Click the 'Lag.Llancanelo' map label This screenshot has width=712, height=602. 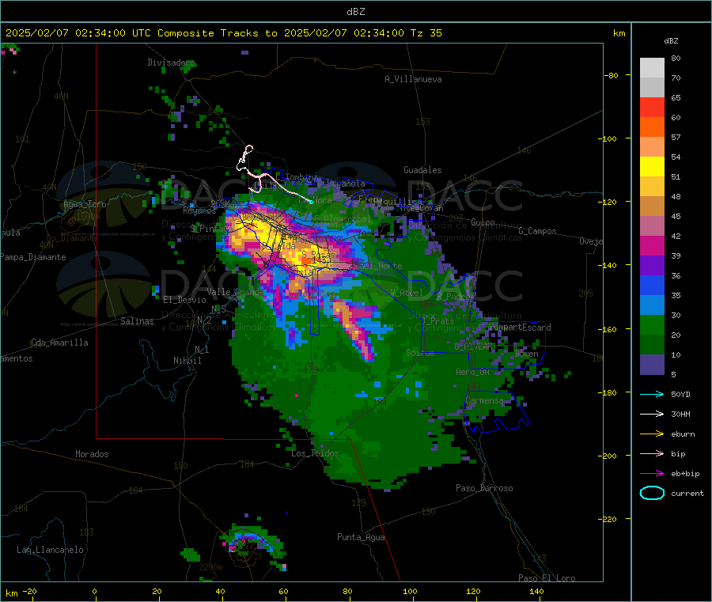click(51, 551)
